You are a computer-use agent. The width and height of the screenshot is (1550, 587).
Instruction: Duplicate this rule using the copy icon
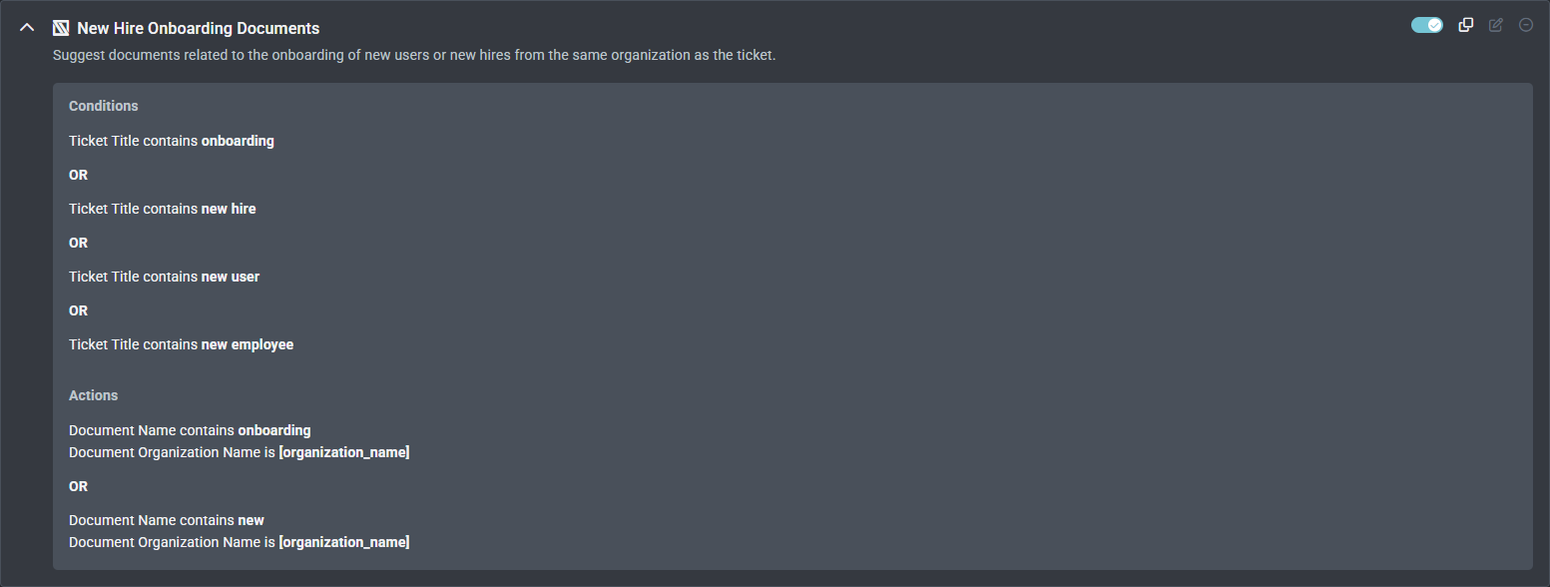[x=1466, y=25]
